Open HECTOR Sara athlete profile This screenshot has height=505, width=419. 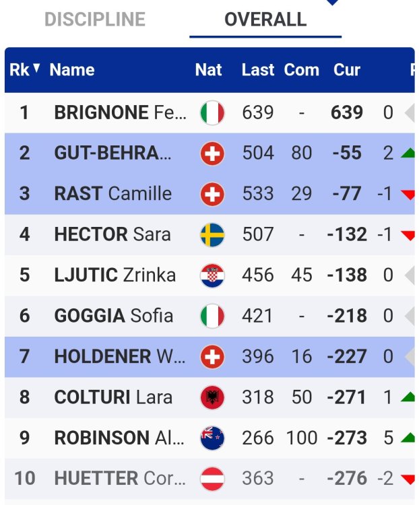point(112,235)
